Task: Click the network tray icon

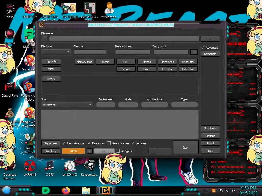Action: point(227,190)
